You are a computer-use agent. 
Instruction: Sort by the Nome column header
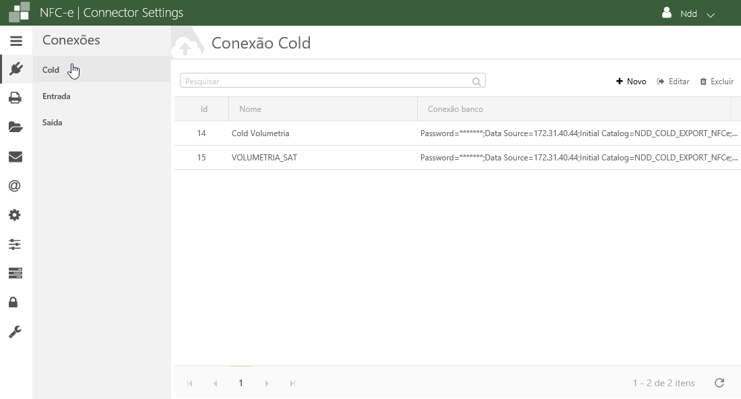click(x=251, y=109)
